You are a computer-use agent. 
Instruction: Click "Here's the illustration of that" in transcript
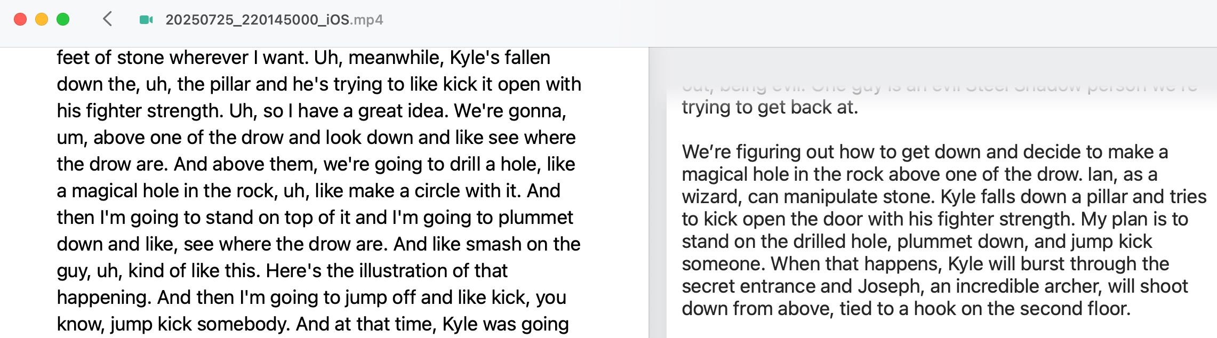click(x=387, y=271)
